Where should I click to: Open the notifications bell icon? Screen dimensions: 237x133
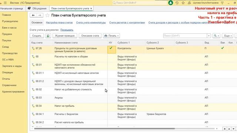click(170, 3)
